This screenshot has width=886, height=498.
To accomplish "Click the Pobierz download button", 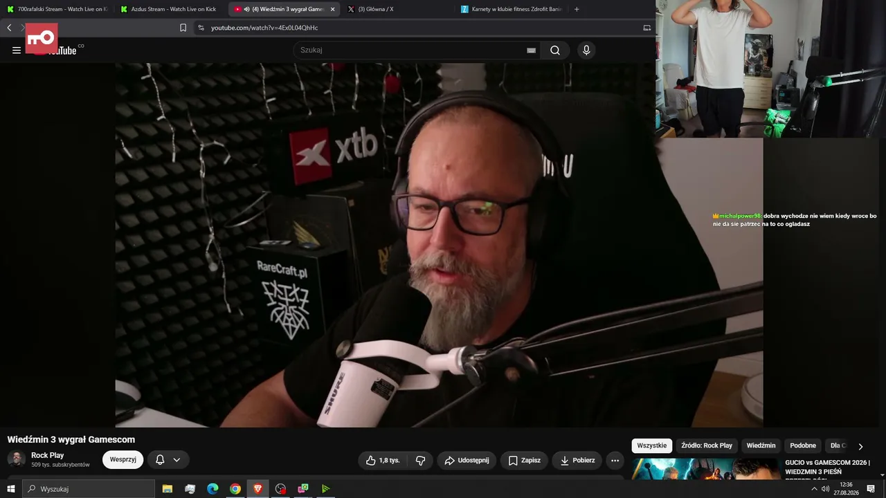I will click(577, 460).
